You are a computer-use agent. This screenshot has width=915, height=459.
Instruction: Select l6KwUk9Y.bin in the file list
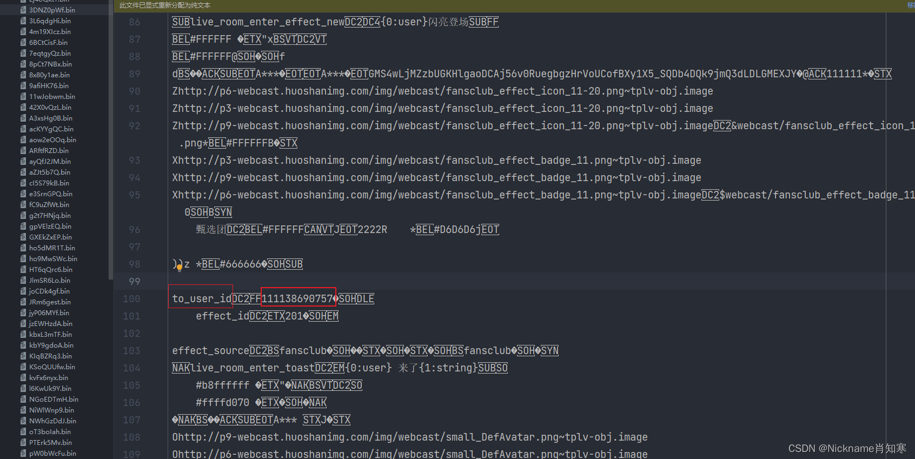pos(50,388)
